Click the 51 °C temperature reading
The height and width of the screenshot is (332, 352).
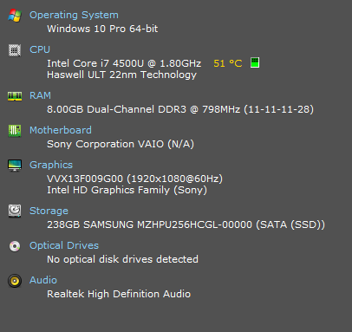[x=228, y=63]
